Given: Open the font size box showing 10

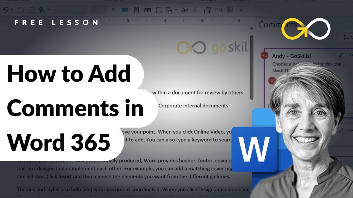Looking at the screenshot, I should tap(98, 10).
